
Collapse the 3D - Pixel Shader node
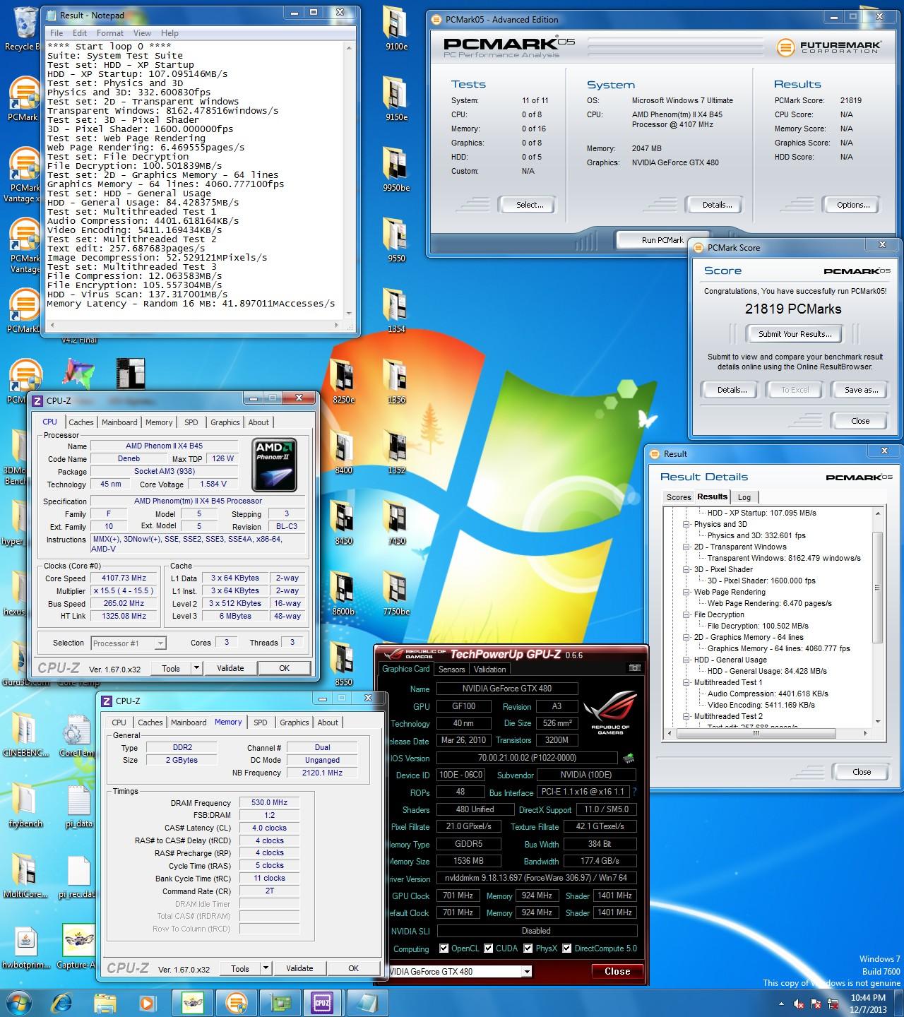686,569
